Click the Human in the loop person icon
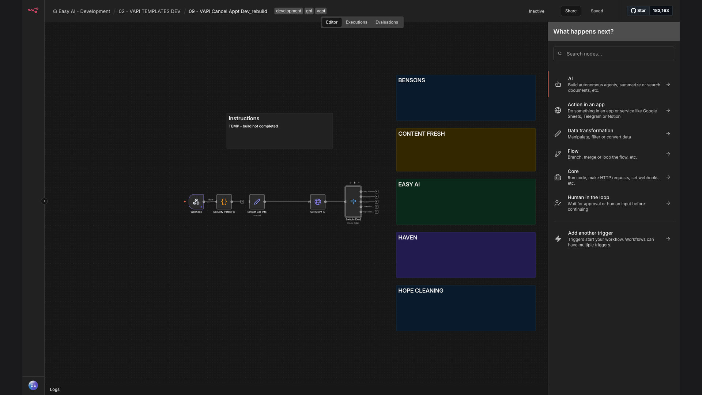Image resolution: width=702 pixels, height=395 pixels. (558, 203)
